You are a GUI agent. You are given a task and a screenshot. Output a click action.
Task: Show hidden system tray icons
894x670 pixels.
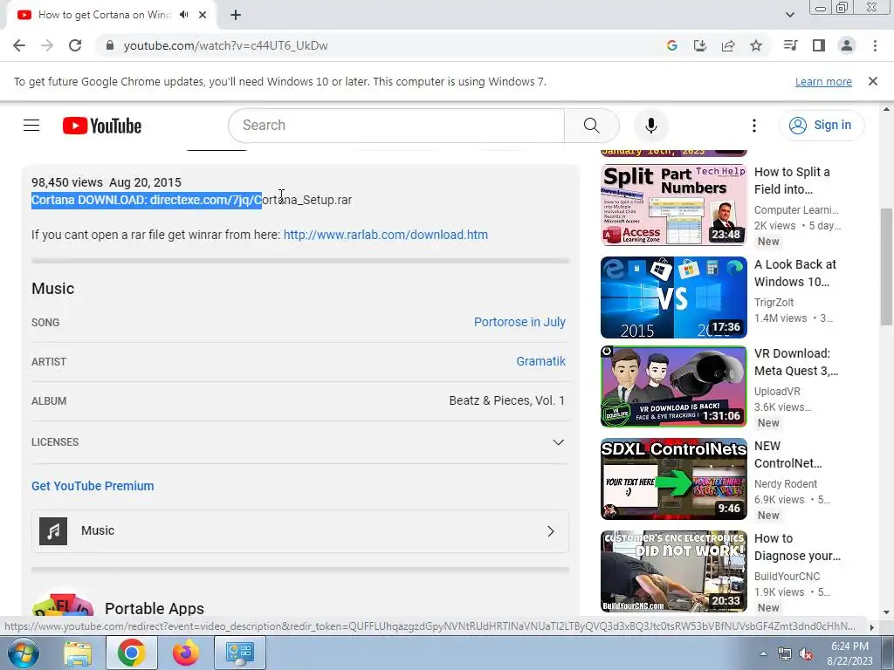click(x=763, y=653)
